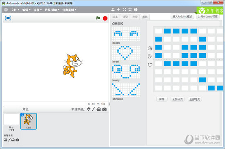This screenshot has height=149, width=225.
Task: Select the grow sprite tool
Action: (124, 9)
